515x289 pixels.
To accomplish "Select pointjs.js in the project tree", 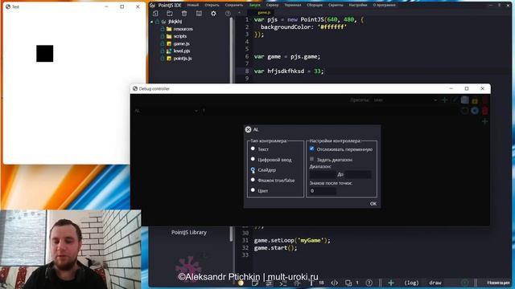I will (x=183, y=59).
